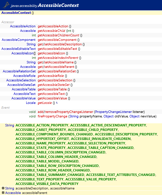Click the getAccessibleStateSet method name

[54, 85]
